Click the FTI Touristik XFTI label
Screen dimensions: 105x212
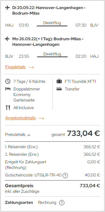tap(80, 81)
